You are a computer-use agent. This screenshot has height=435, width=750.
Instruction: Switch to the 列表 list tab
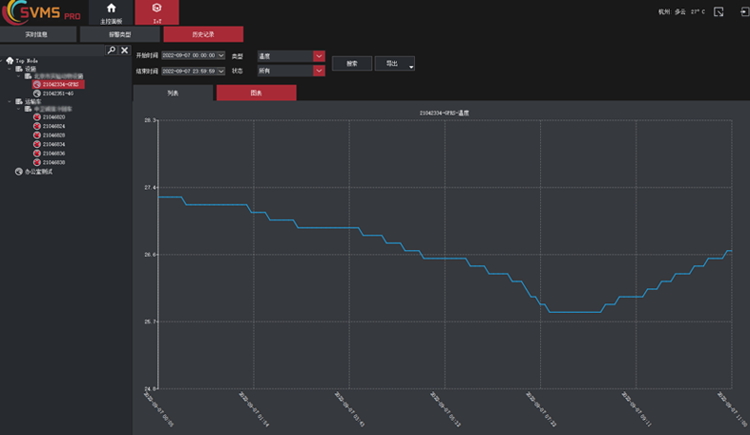pos(173,93)
